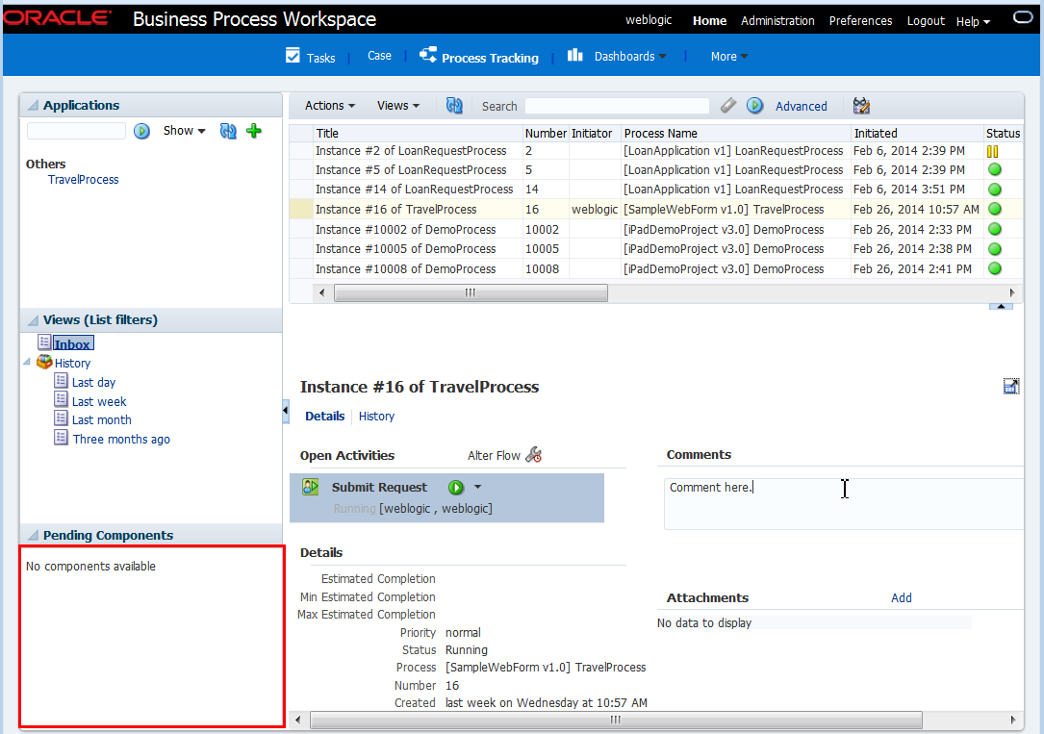Open the Help dropdown
The height and width of the screenshot is (734, 1044).
tap(973, 22)
